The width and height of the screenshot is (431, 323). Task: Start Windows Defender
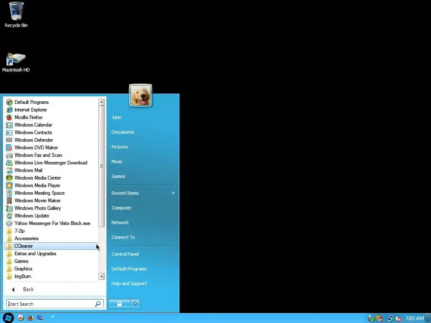click(51, 140)
